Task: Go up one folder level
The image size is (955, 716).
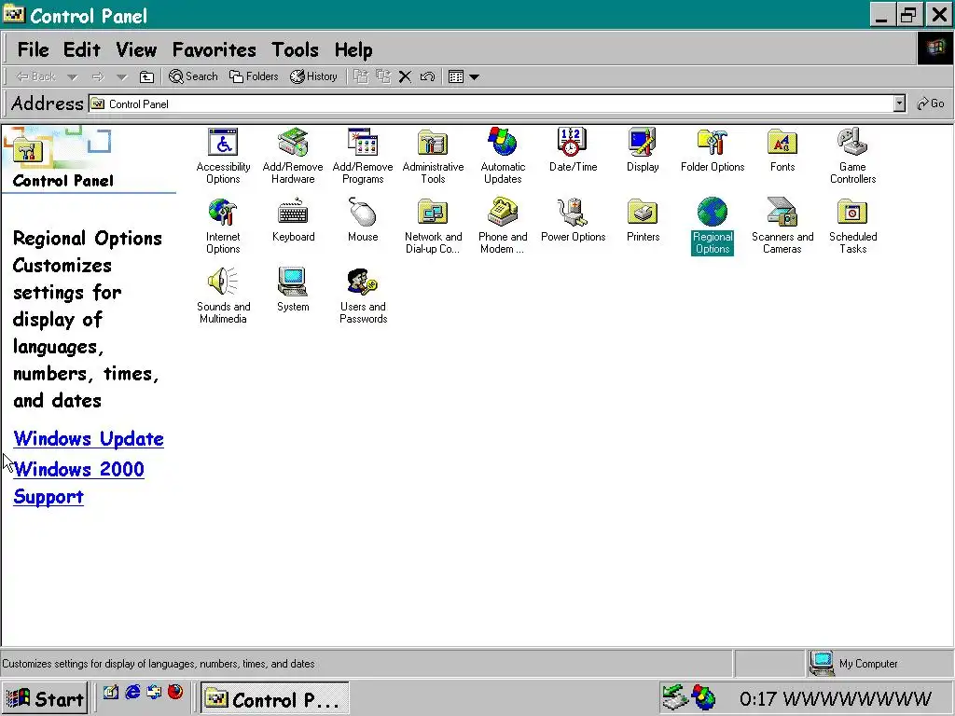Action: [x=146, y=76]
